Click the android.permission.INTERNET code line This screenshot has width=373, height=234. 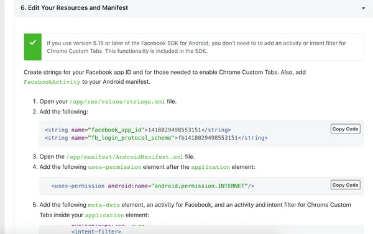point(153,186)
